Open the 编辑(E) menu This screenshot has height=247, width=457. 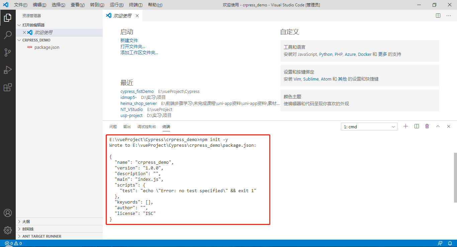(39, 5)
